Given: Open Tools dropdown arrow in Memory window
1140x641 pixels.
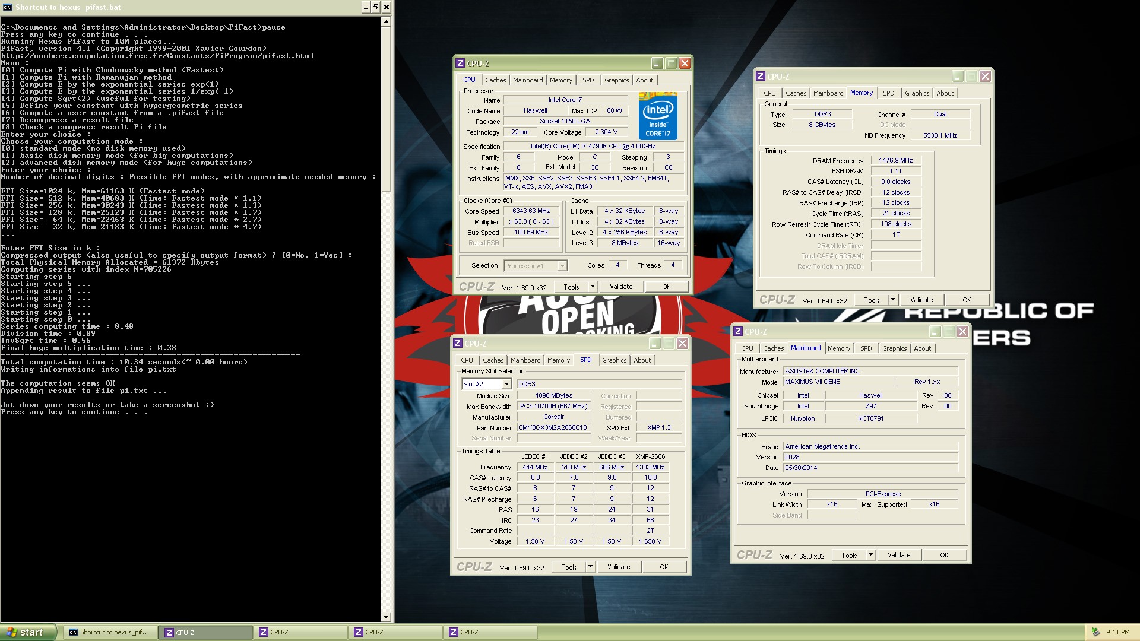Looking at the screenshot, I should (x=893, y=300).
